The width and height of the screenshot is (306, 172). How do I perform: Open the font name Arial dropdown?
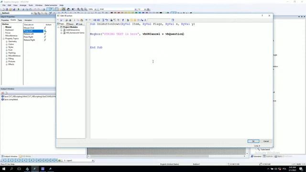tap(135, 10)
